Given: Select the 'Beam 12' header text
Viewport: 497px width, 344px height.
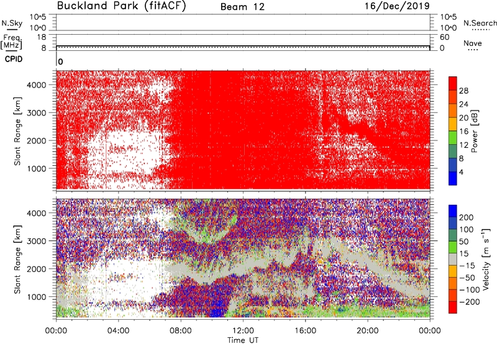Looking at the screenshot, I should 242,7.
